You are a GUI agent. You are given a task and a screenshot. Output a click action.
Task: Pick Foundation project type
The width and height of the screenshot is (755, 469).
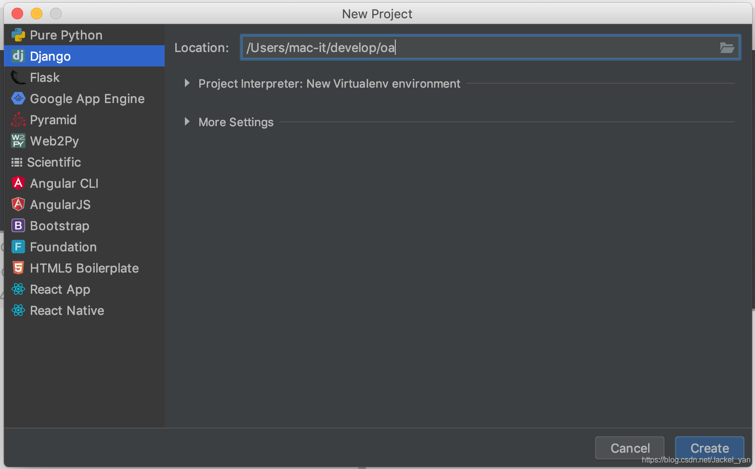tap(63, 247)
